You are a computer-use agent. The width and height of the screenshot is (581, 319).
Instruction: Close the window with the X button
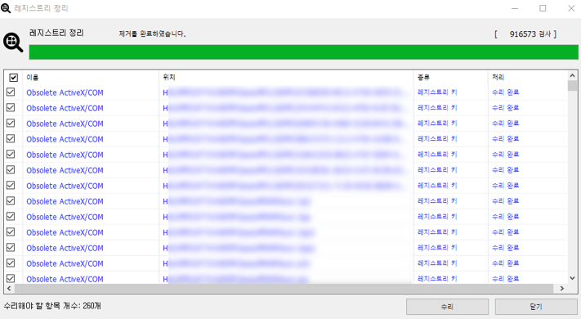[x=571, y=8]
